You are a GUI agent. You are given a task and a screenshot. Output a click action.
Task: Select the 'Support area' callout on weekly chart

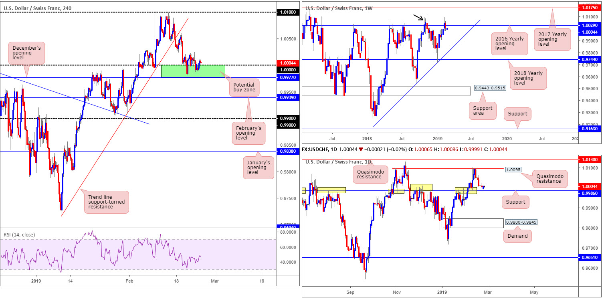tap(482, 111)
